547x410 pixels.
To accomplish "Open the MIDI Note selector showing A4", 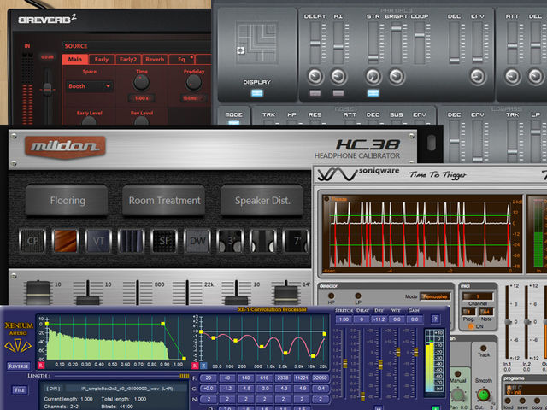I will [x=486, y=312].
